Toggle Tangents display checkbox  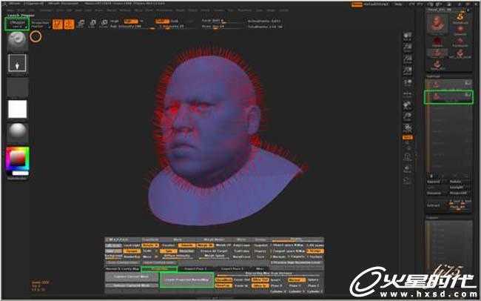coord(297,257)
